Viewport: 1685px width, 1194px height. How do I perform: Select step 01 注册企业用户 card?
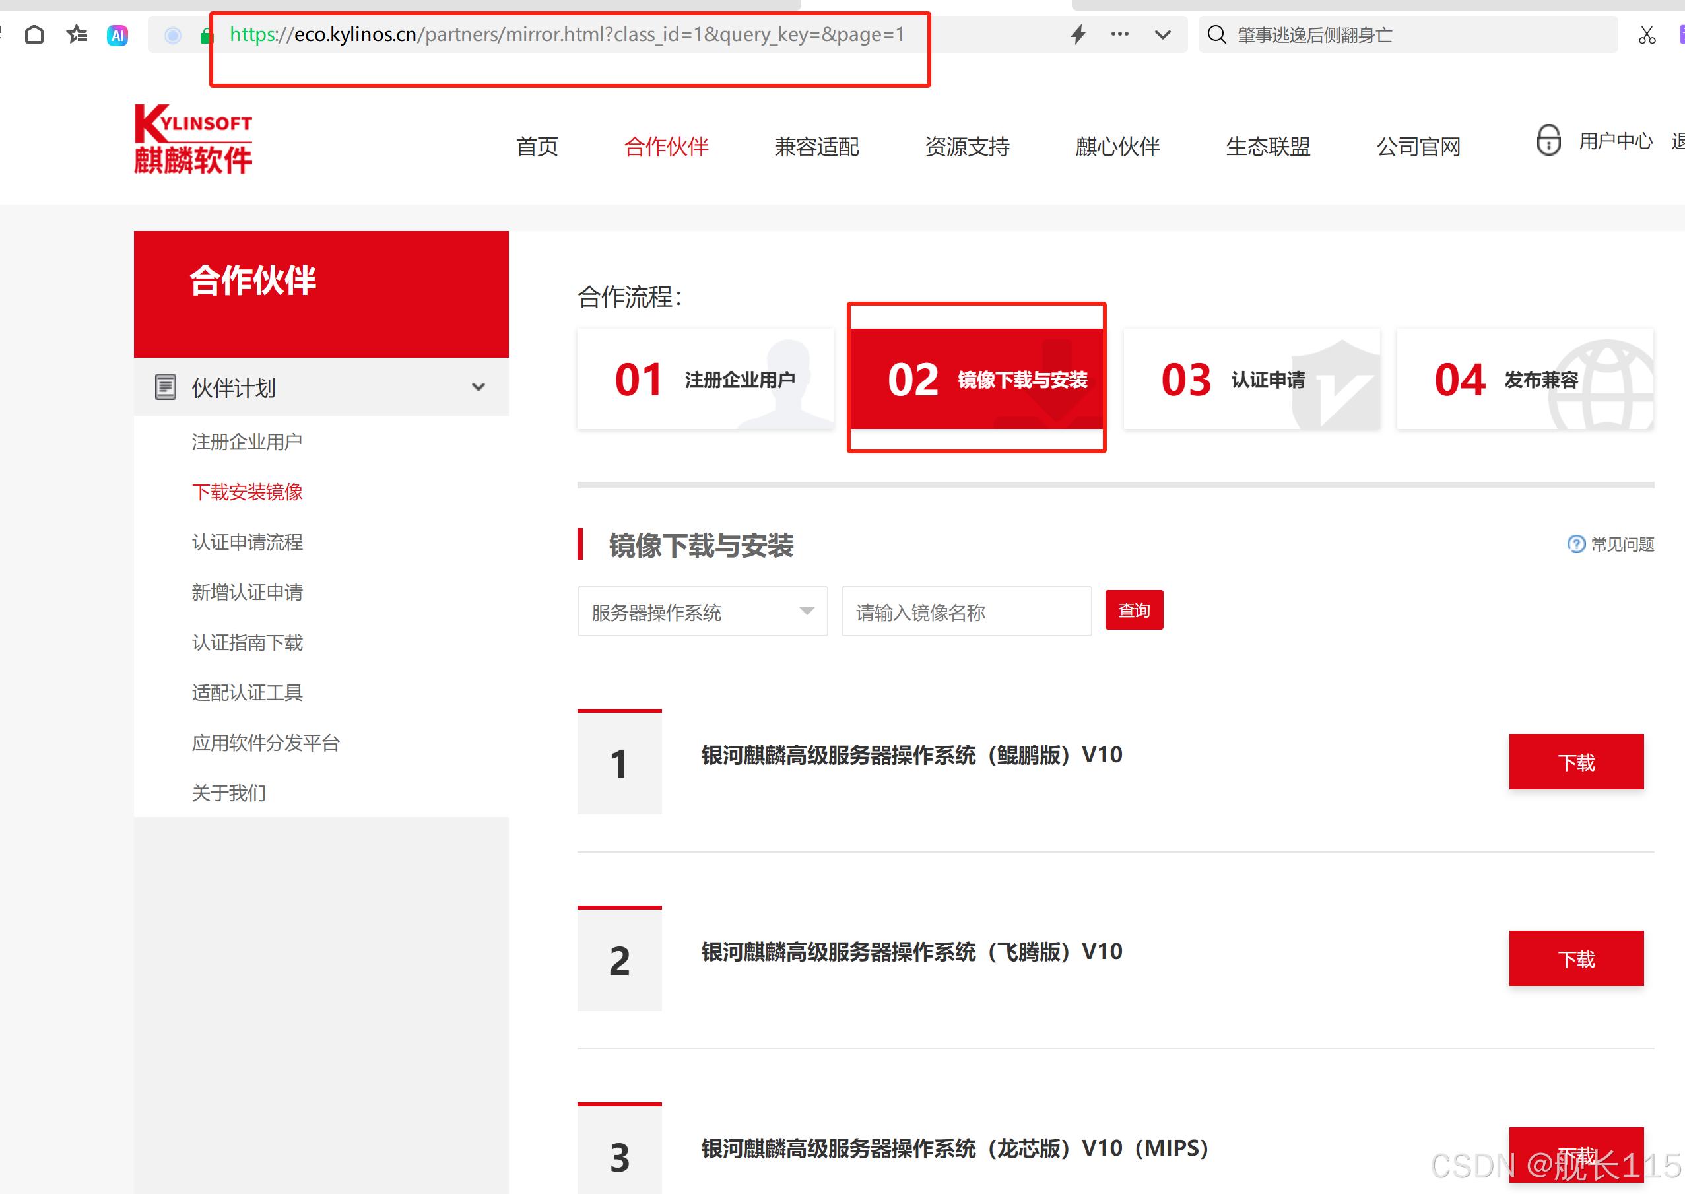[705, 380]
